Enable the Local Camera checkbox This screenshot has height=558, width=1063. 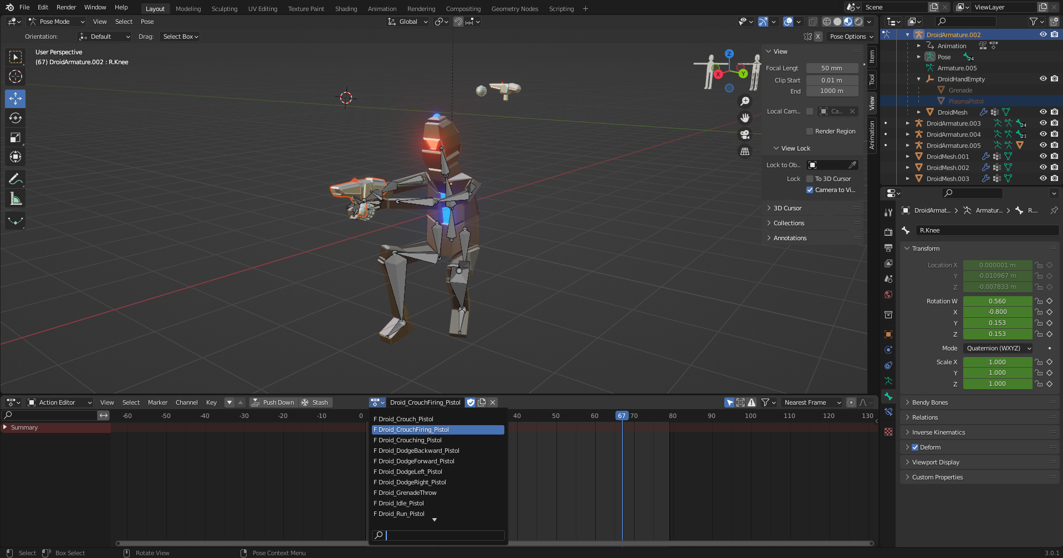[810, 111]
